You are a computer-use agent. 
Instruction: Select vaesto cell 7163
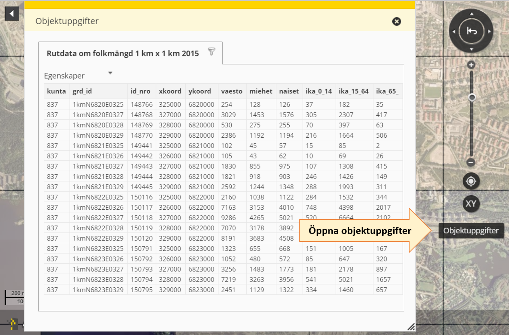tap(232, 208)
